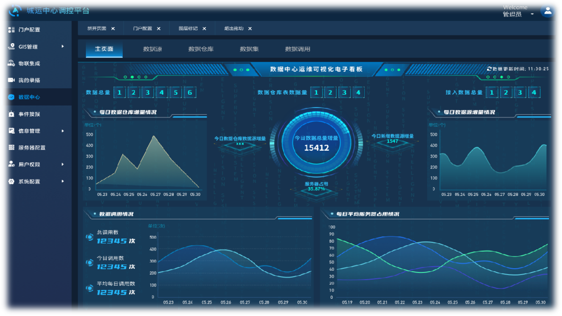The image size is (562, 316).
Task: Click the data refresh icon beside 数据更新时间
Action: pos(489,69)
